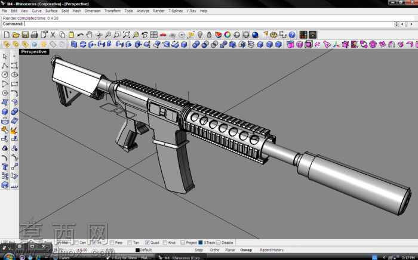Click the Print icon

click(x=34, y=35)
